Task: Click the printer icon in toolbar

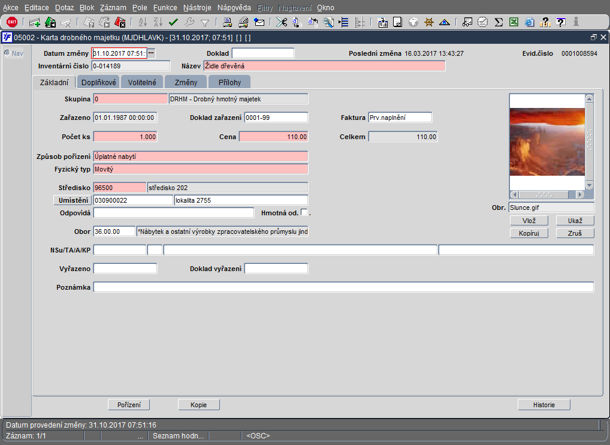Action: click(x=228, y=22)
